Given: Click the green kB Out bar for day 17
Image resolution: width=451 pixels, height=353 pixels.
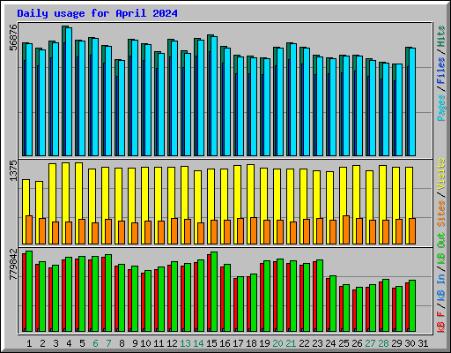Looking at the screenshot, I should coord(240,304).
